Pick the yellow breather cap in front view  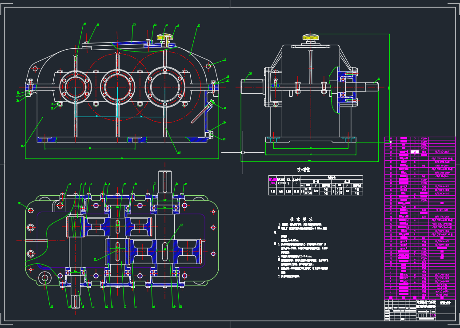pyautogui.click(x=165, y=37)
